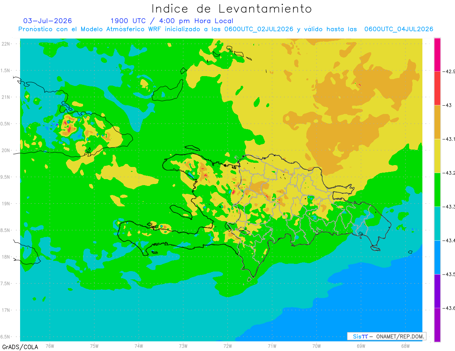The width and height of the screenshot is (455, 351).
Task: Click the '-42.9' colorbar value
Action: point(449,71)
